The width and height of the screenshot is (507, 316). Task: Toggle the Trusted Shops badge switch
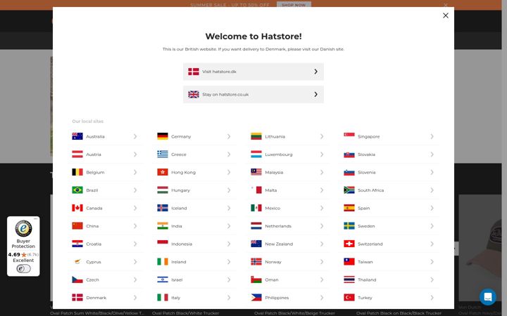[x=24, y=268]
